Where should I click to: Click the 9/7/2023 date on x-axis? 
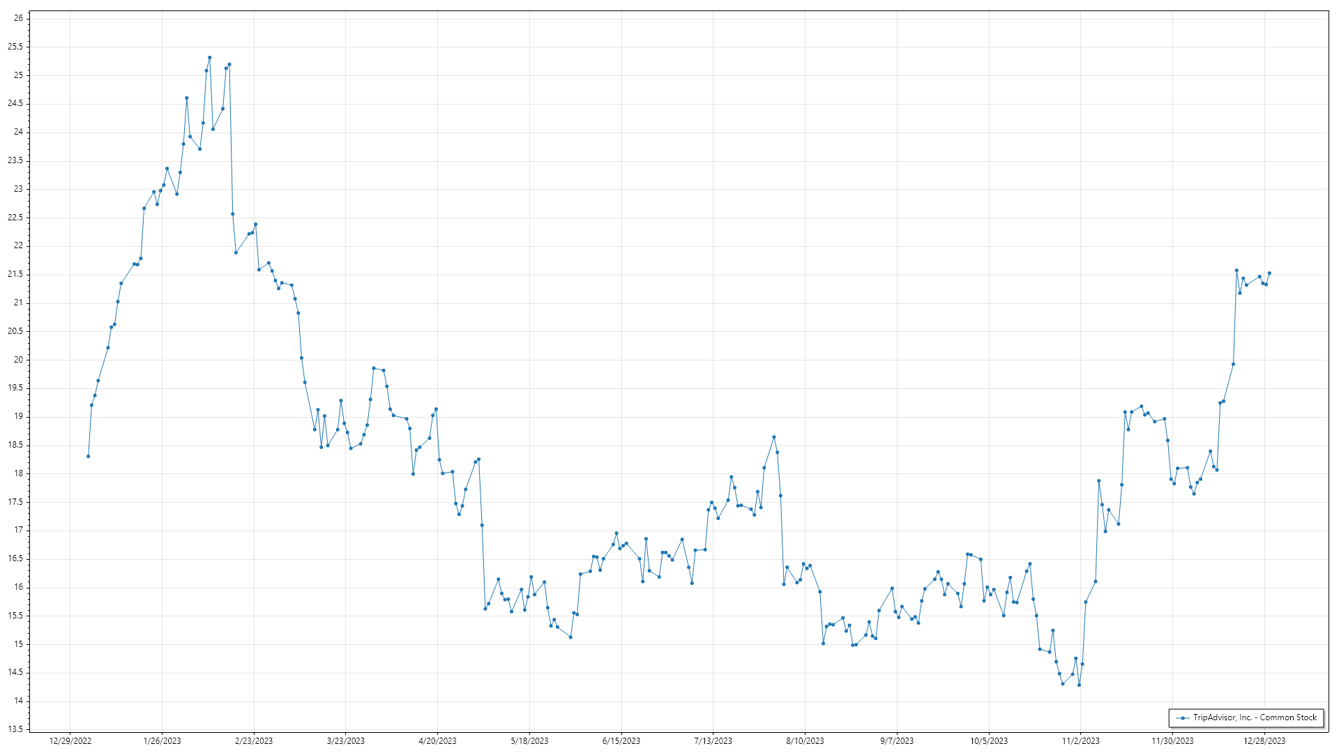pos(897,740)
